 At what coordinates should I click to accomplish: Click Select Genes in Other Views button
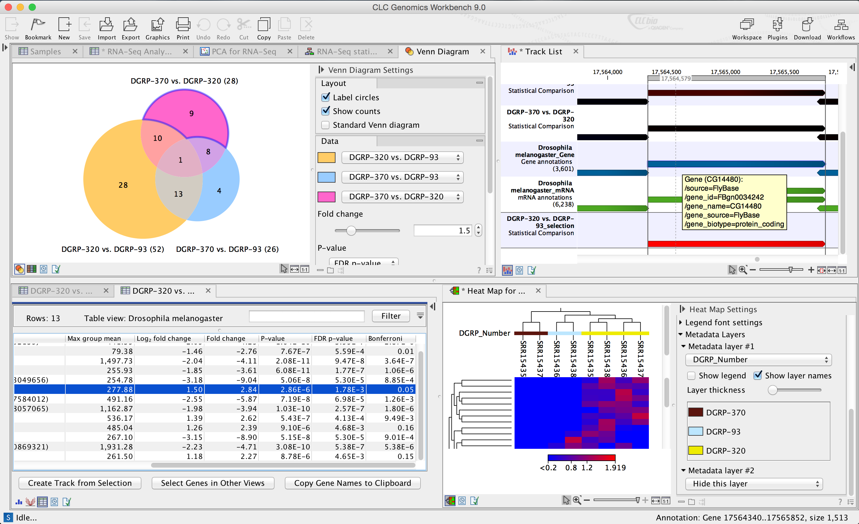213,483
